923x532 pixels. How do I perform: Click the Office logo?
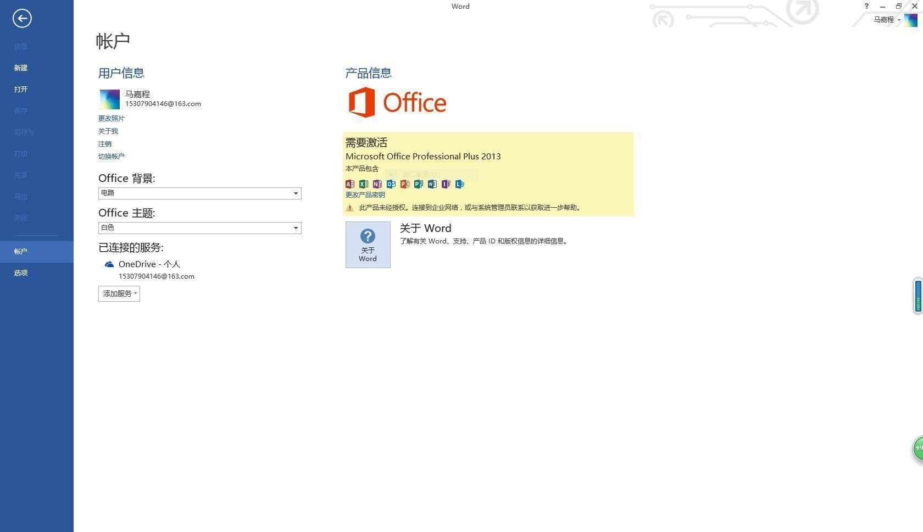click(x=397, y=102)
